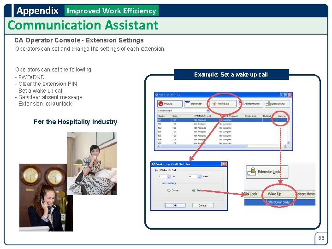Click the Ext Pin Clear toolbar button

pos(196,104)
